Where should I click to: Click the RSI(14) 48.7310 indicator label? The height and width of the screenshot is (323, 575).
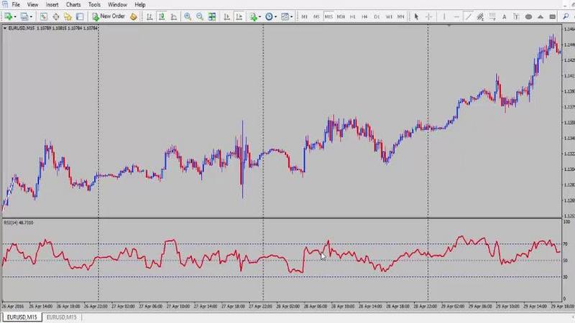click(19, 223)
